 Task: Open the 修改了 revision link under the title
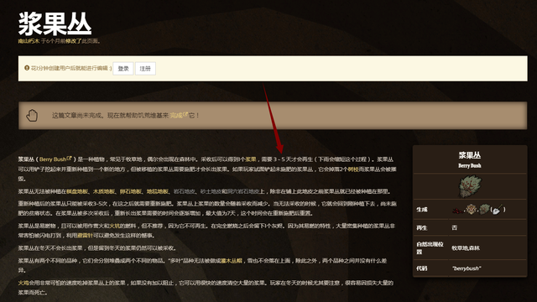point(74,41)
